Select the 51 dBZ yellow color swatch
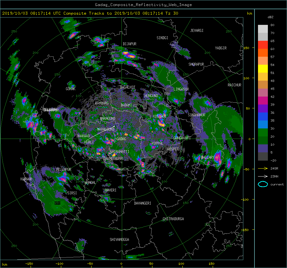This screenshot has width=287, height=268. pos(263,69)
